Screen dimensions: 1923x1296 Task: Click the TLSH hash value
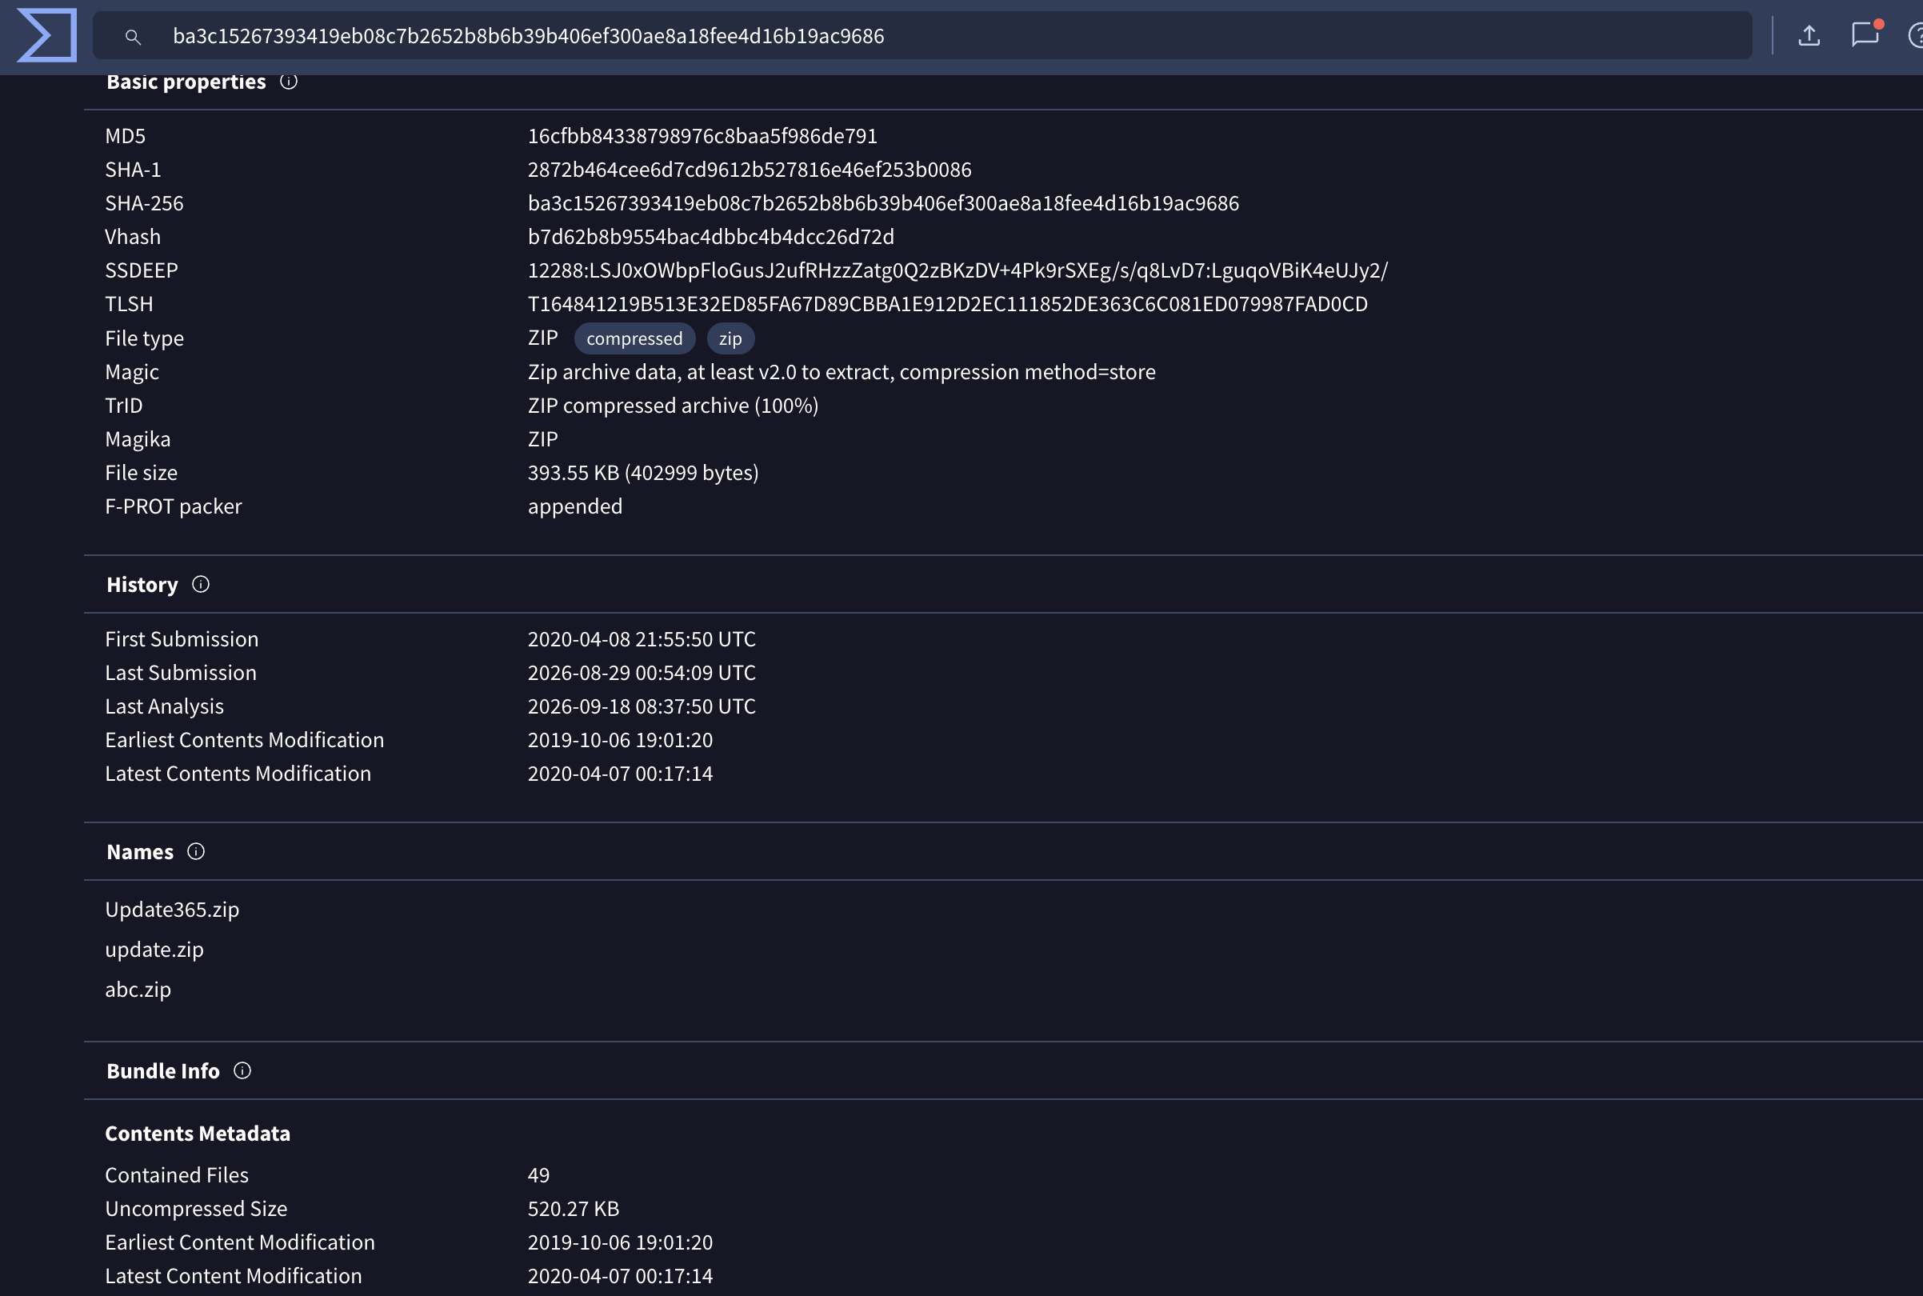pos(948,304)
